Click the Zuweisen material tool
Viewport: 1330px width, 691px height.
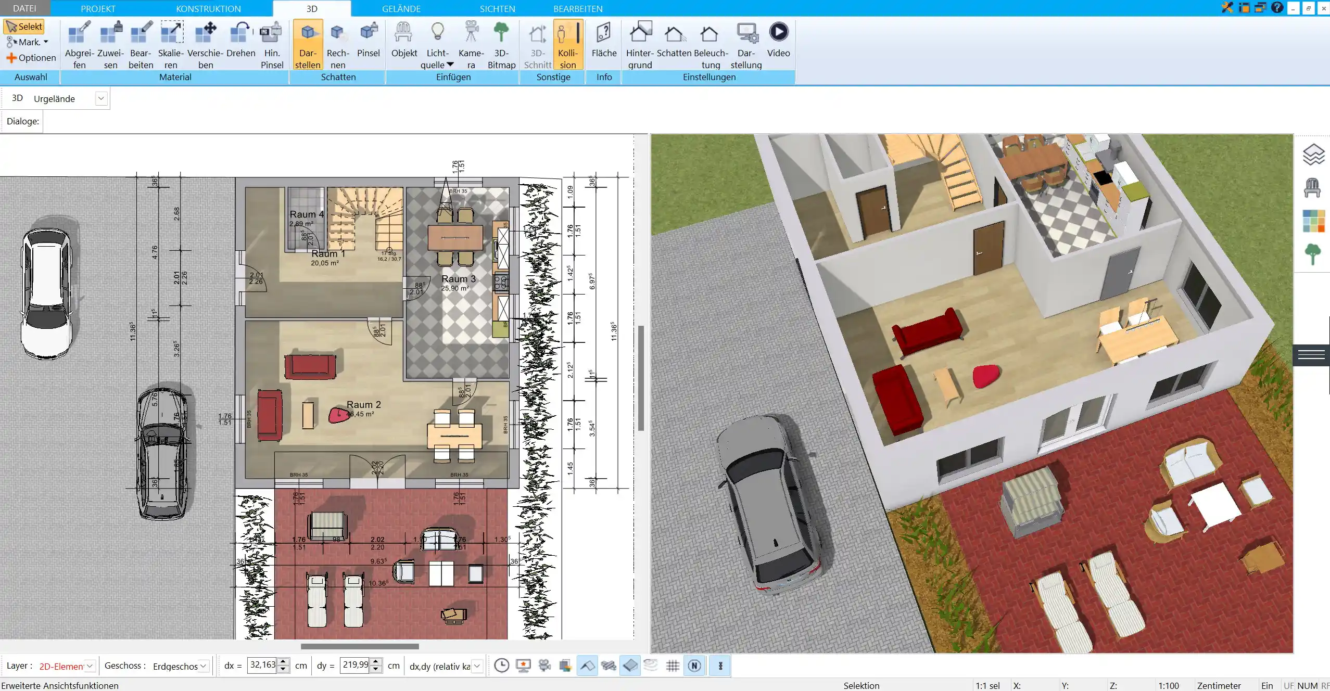tap(110, 45)
